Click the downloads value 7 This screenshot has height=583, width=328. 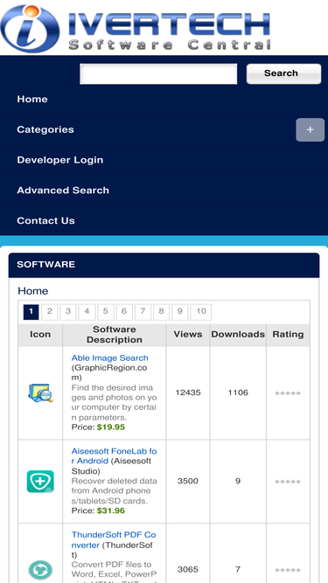coord(238,570)
